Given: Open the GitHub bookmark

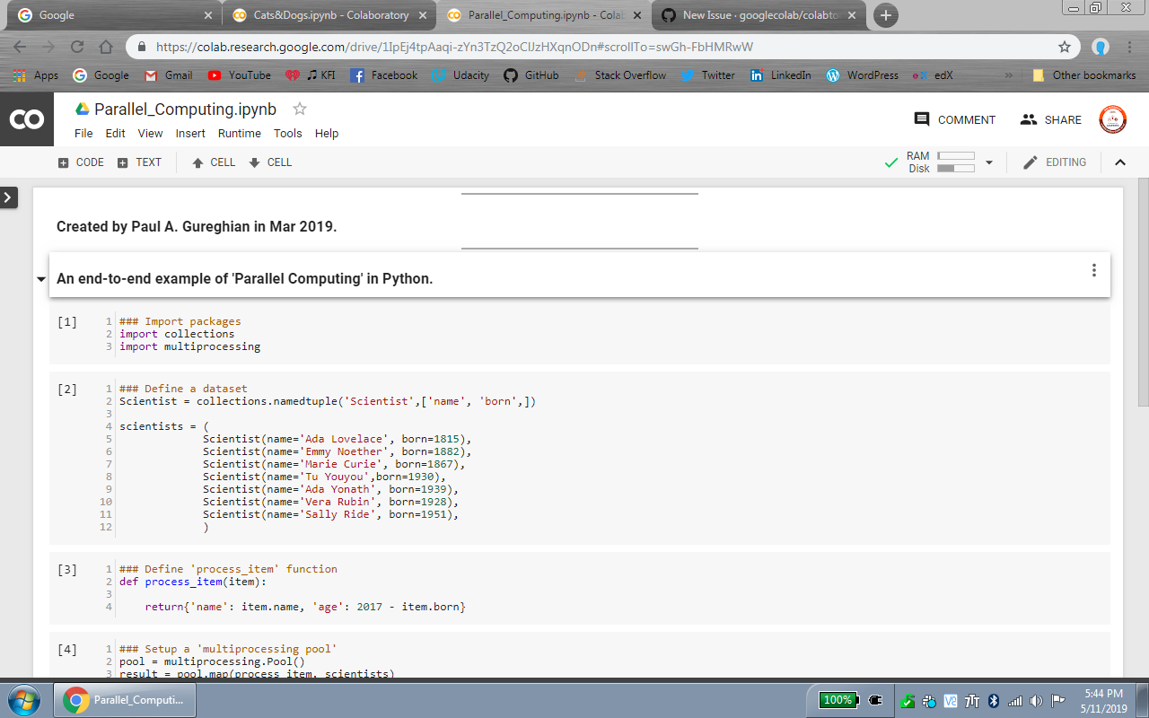Looking at the screenshot, I should (531, 75).
